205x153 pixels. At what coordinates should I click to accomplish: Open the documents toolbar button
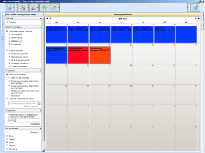click(x=9, y=8)
